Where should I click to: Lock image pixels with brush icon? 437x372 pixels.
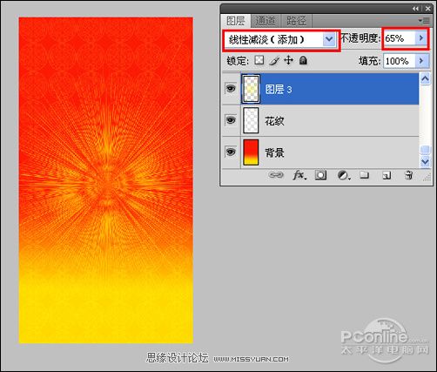pyautogui.click(x=274, y=60)
